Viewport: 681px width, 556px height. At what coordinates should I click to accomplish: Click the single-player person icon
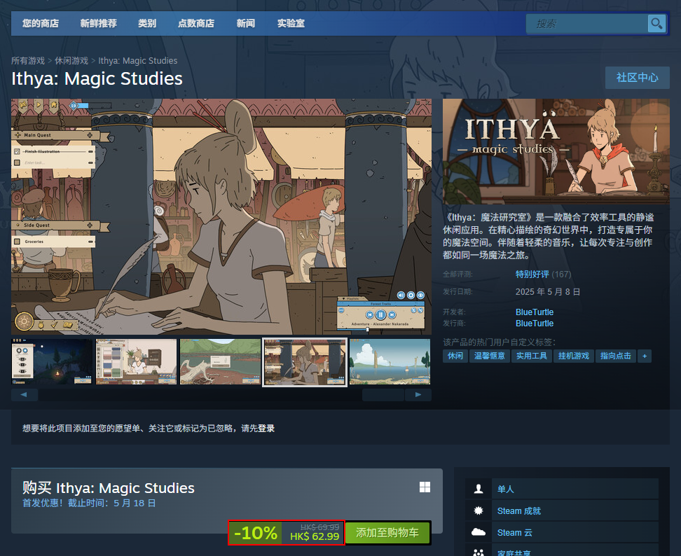coord(479,489)
